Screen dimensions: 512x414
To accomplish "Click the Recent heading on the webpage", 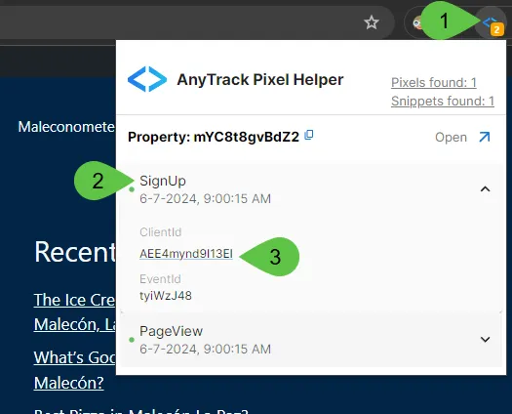I will coord(75,252).
